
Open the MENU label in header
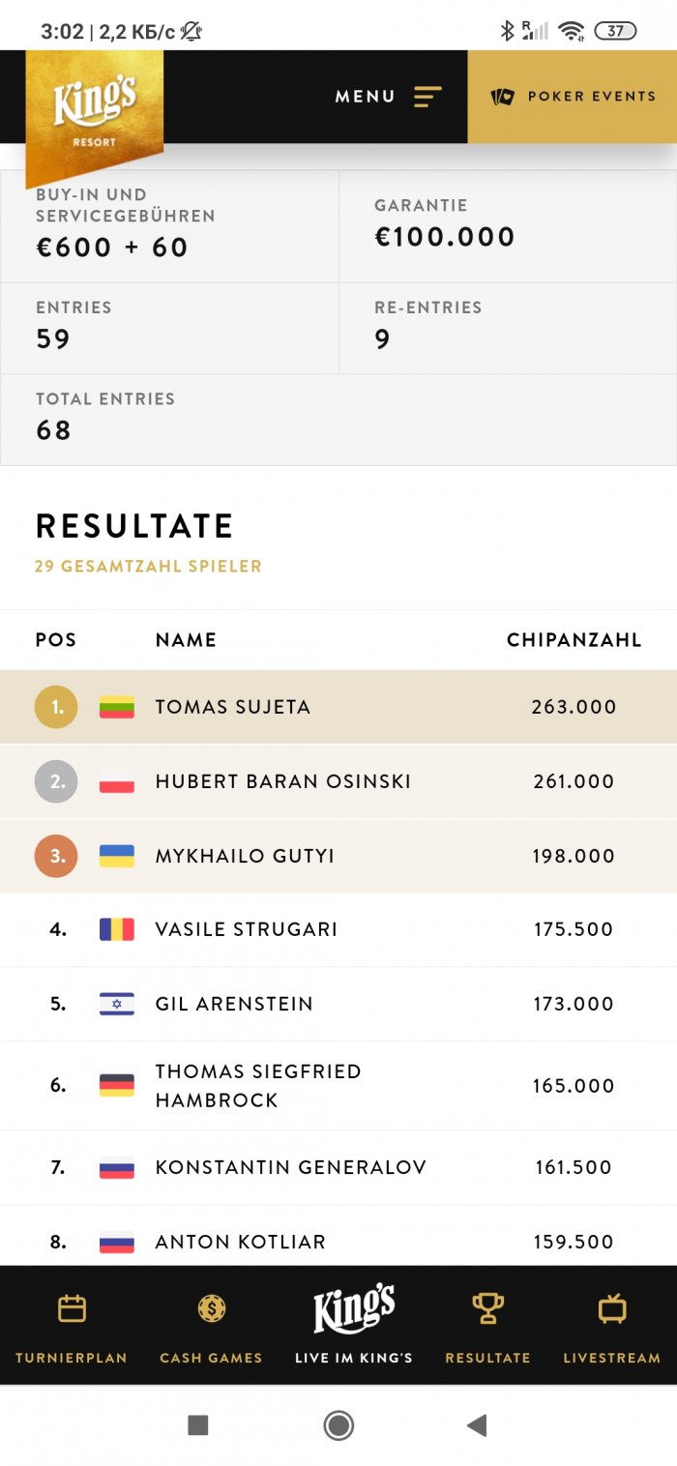coord(365,97)
